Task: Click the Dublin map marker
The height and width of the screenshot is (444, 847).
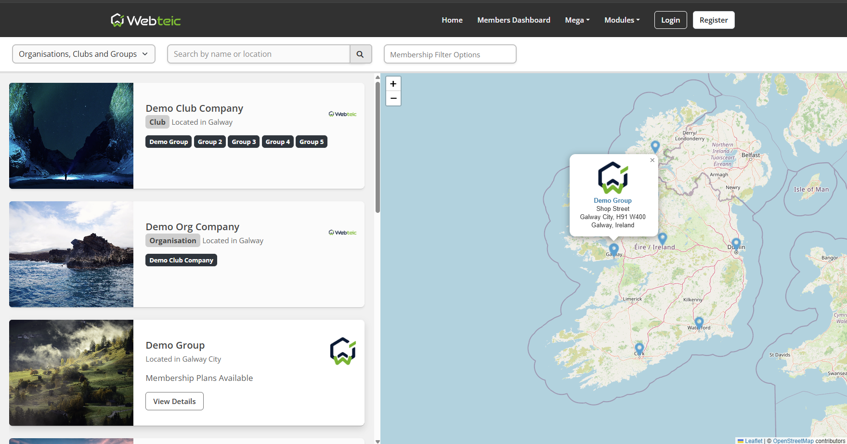Action: tap(736, 244)
